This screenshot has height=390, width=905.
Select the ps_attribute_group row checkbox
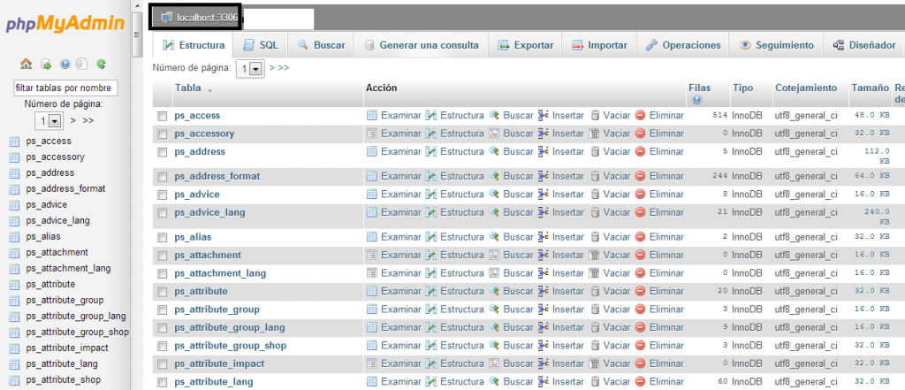pyautogui.click(x=162, y=310)
